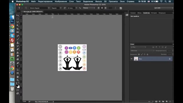The image size is (183, 103).
Task: Toggle lock position
Action: click(145, 54)
